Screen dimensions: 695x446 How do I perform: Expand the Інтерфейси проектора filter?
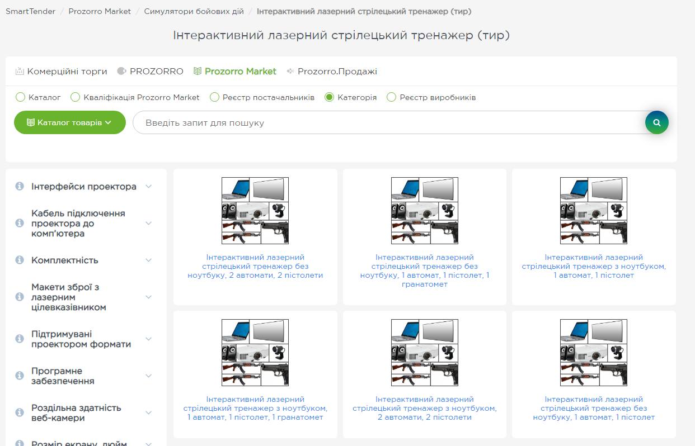click(x=148, y=186)
